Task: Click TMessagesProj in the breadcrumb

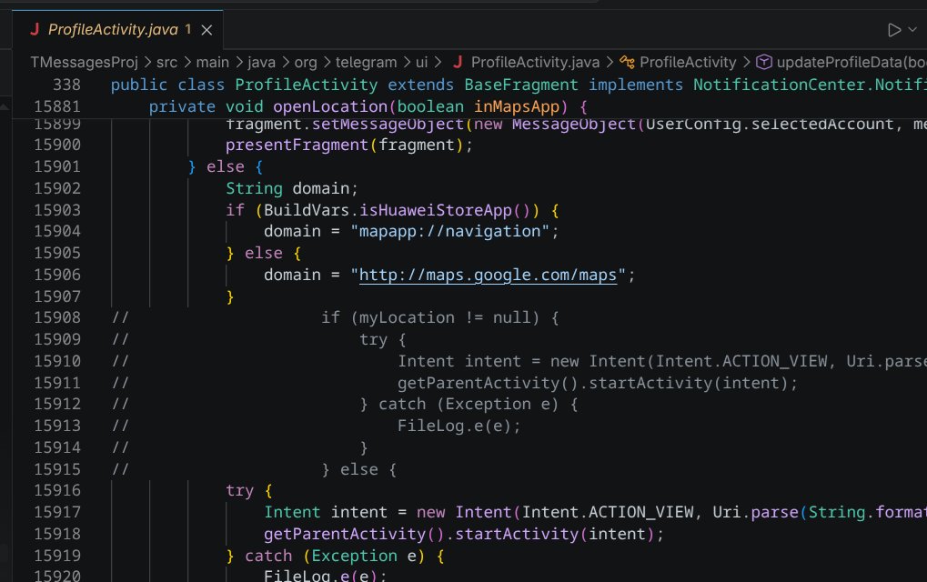Action: 84,62
